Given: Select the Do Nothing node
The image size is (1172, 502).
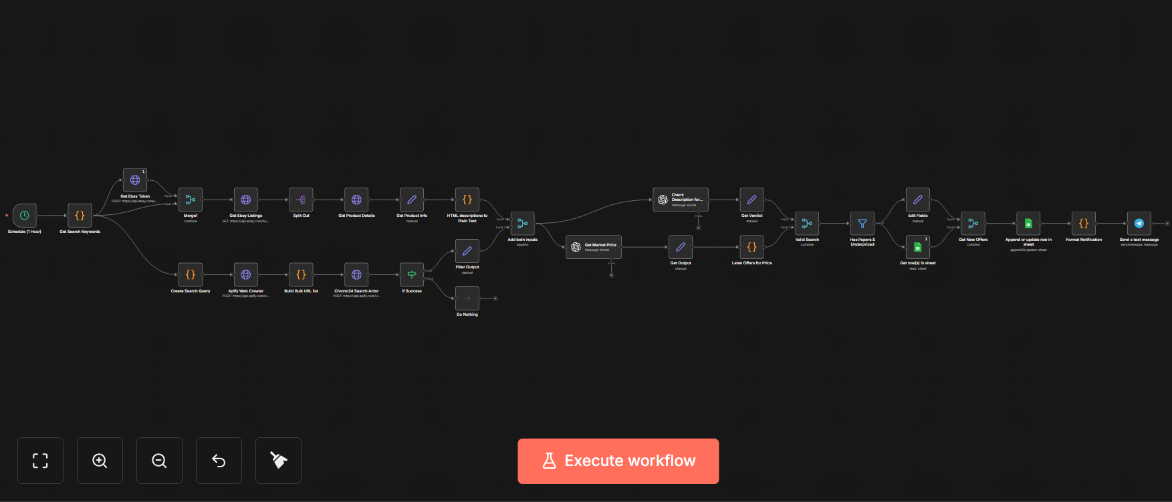Looking at the screenshot, I should 467,298.
